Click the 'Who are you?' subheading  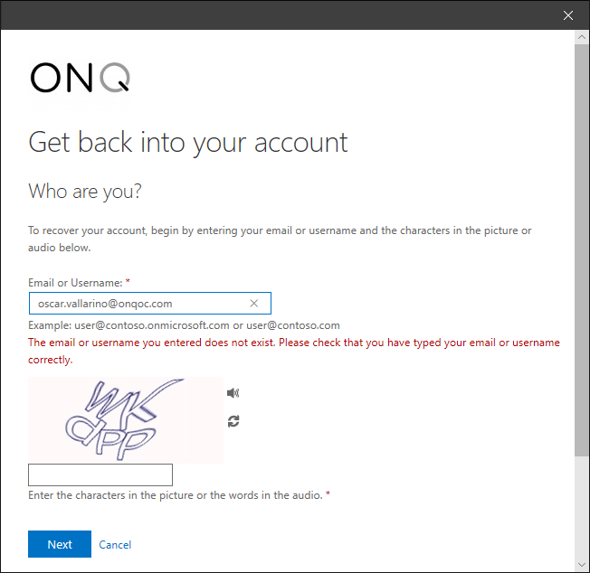coord(85,192)
